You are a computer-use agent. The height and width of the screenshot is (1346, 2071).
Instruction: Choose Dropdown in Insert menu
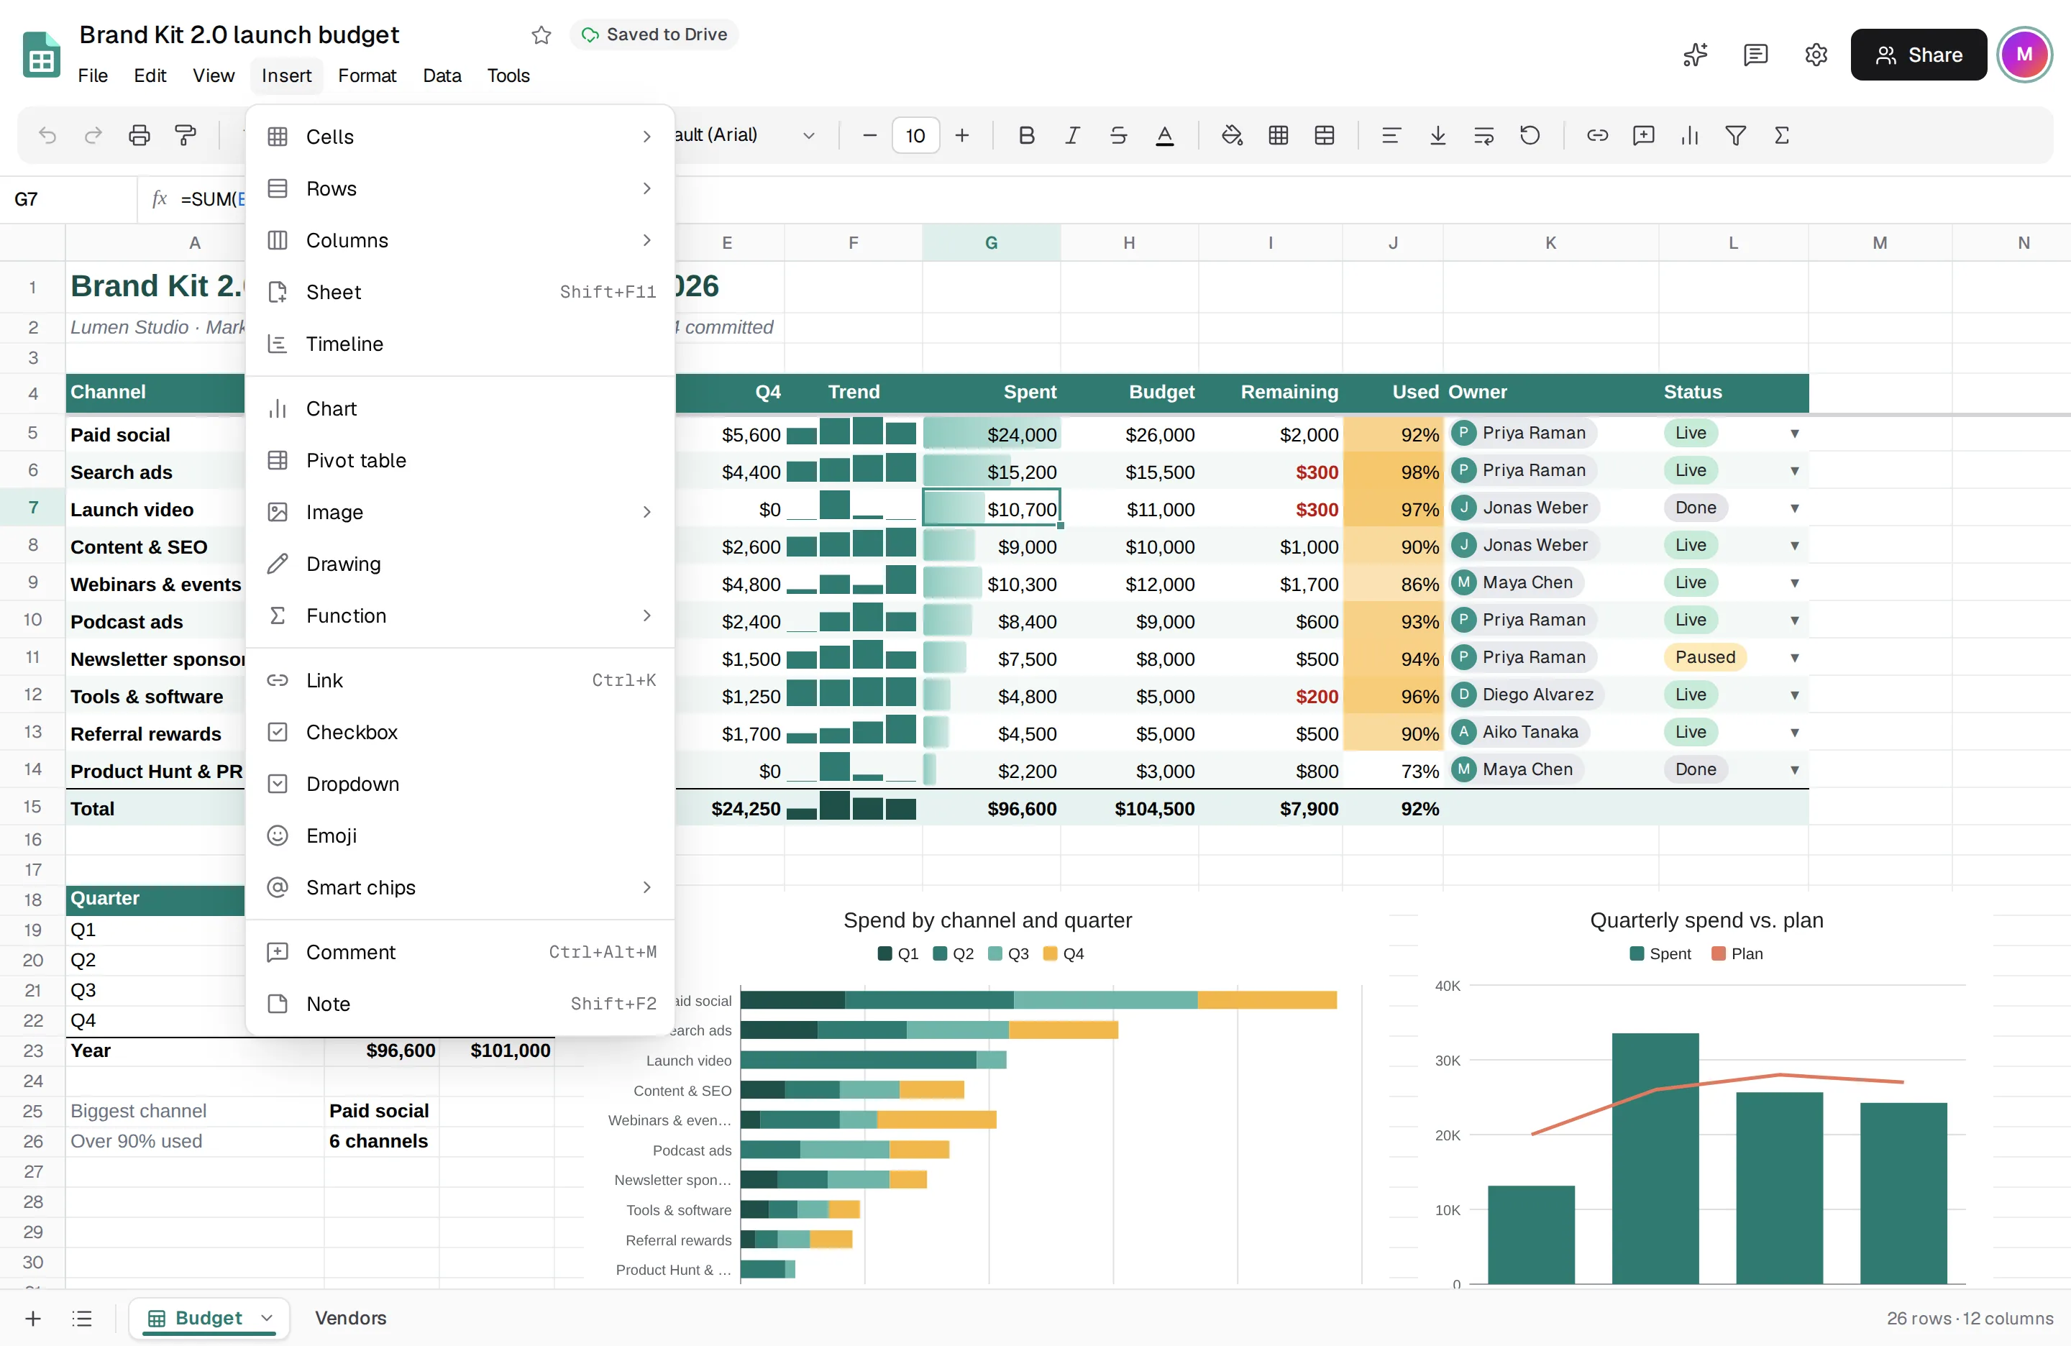point(460,784)
